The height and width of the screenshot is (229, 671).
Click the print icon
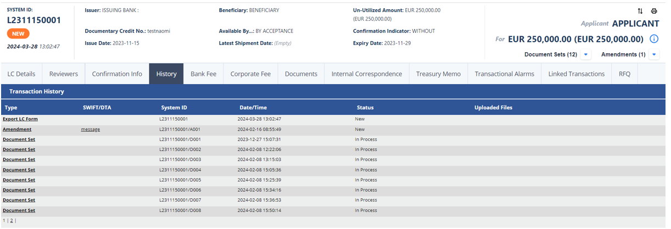coord(653,11)
